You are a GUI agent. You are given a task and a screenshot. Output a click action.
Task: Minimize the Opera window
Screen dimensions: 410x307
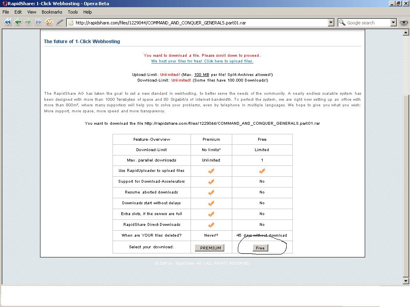[x=392, y=3]
